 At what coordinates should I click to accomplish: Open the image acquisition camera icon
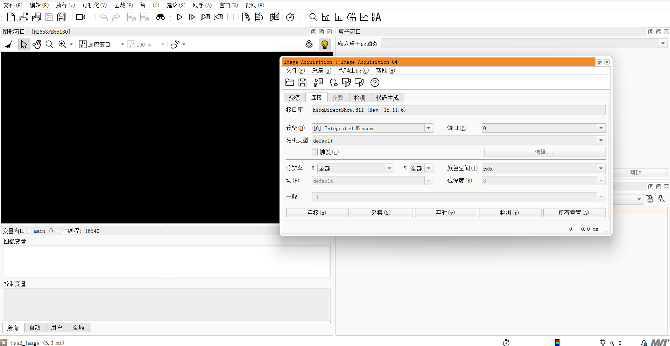click(81, 17)
